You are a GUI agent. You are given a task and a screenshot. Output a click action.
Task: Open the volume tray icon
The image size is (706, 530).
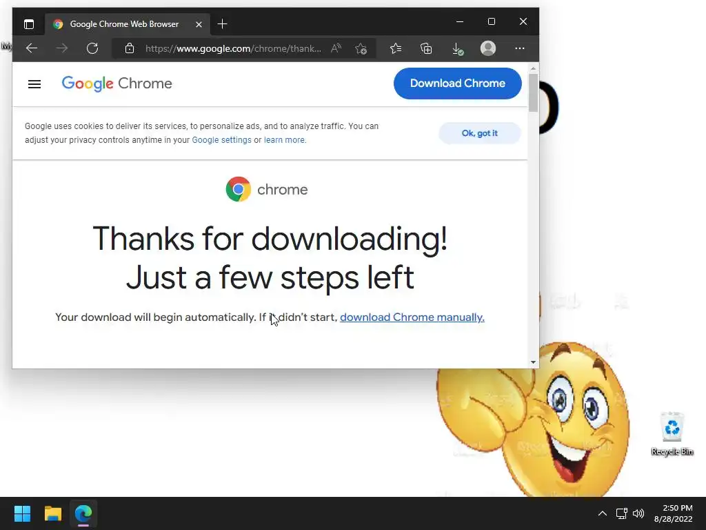638,513
